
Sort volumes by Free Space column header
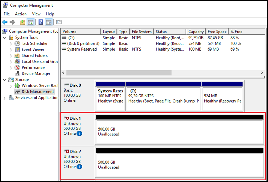point(217,32)
